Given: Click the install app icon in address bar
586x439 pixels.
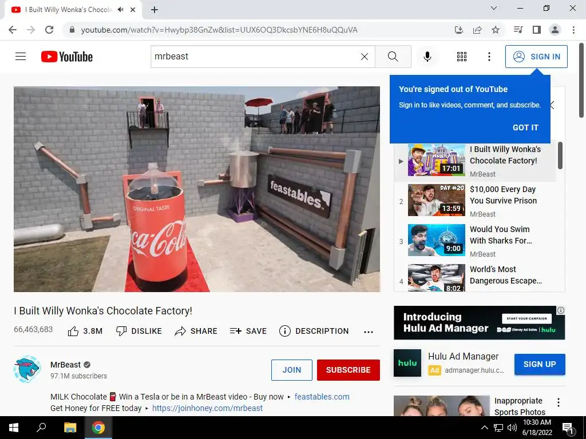Looking at the screenshot, I should 458,30.
